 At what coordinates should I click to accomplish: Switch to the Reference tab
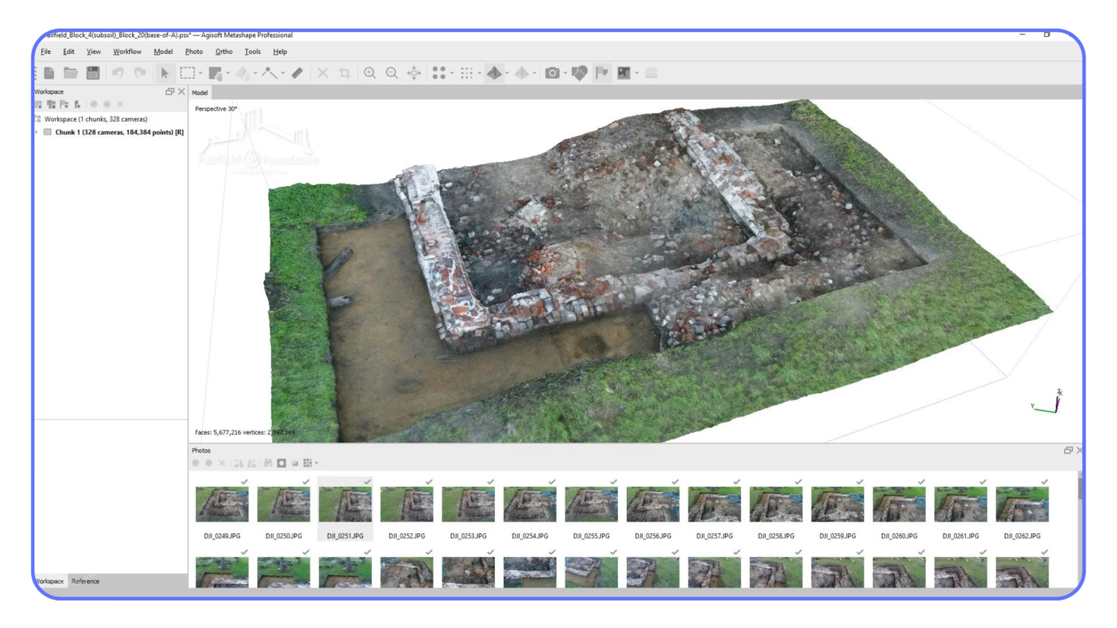[x=85, y=581]
